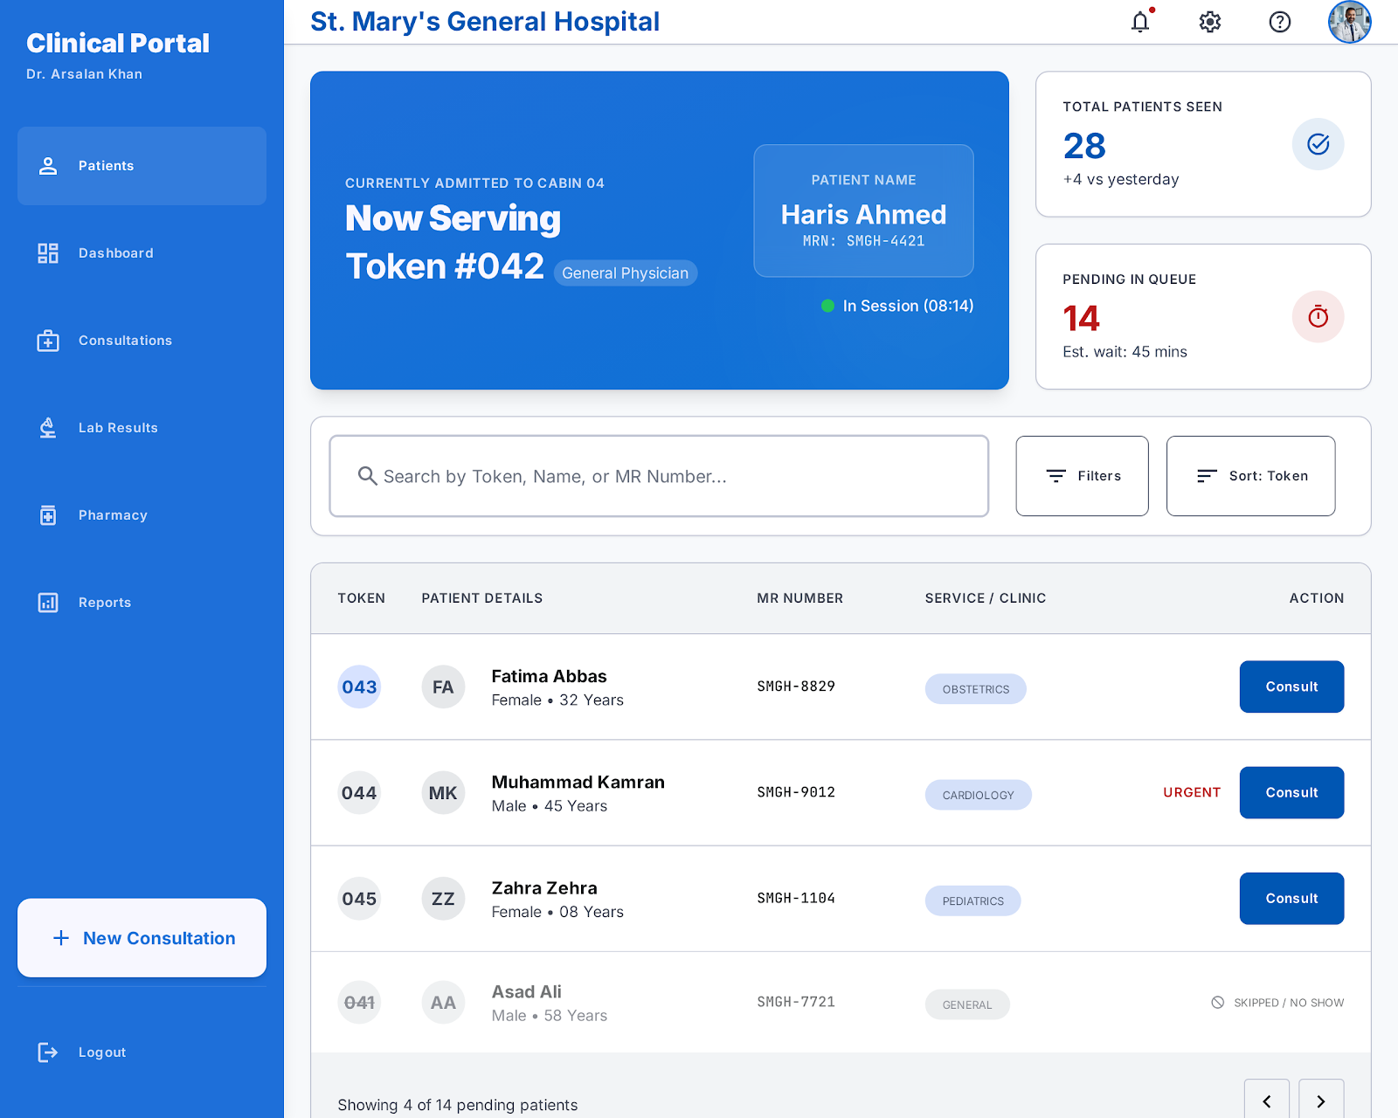Click the FA avatar initials
The width and height of the screenshot is (1398, 1118).
pos(443,687)
